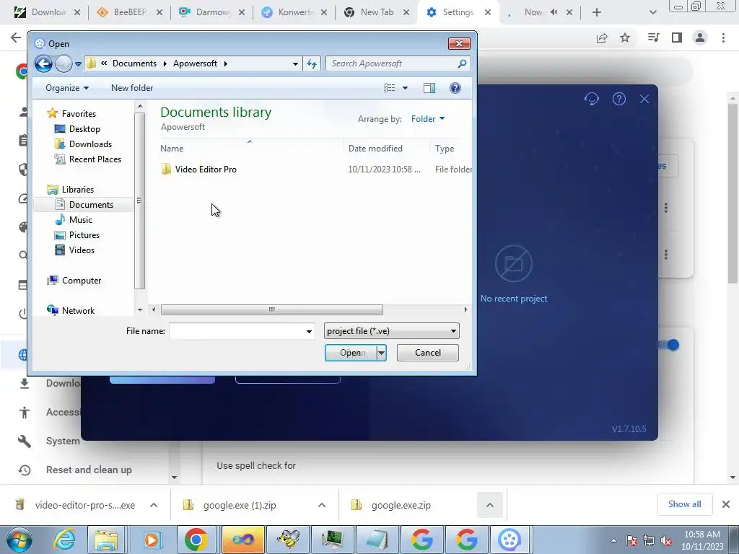
Task: Click Show all downloads
Action: (x=684, y=504)
